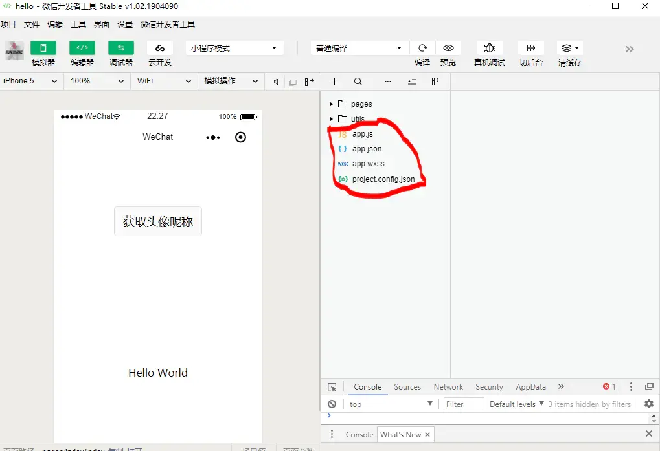The height and width of the screenshot is (451, 660).
Task: Open devtools customize three-dot menu
Action: (x=631, y=386)
